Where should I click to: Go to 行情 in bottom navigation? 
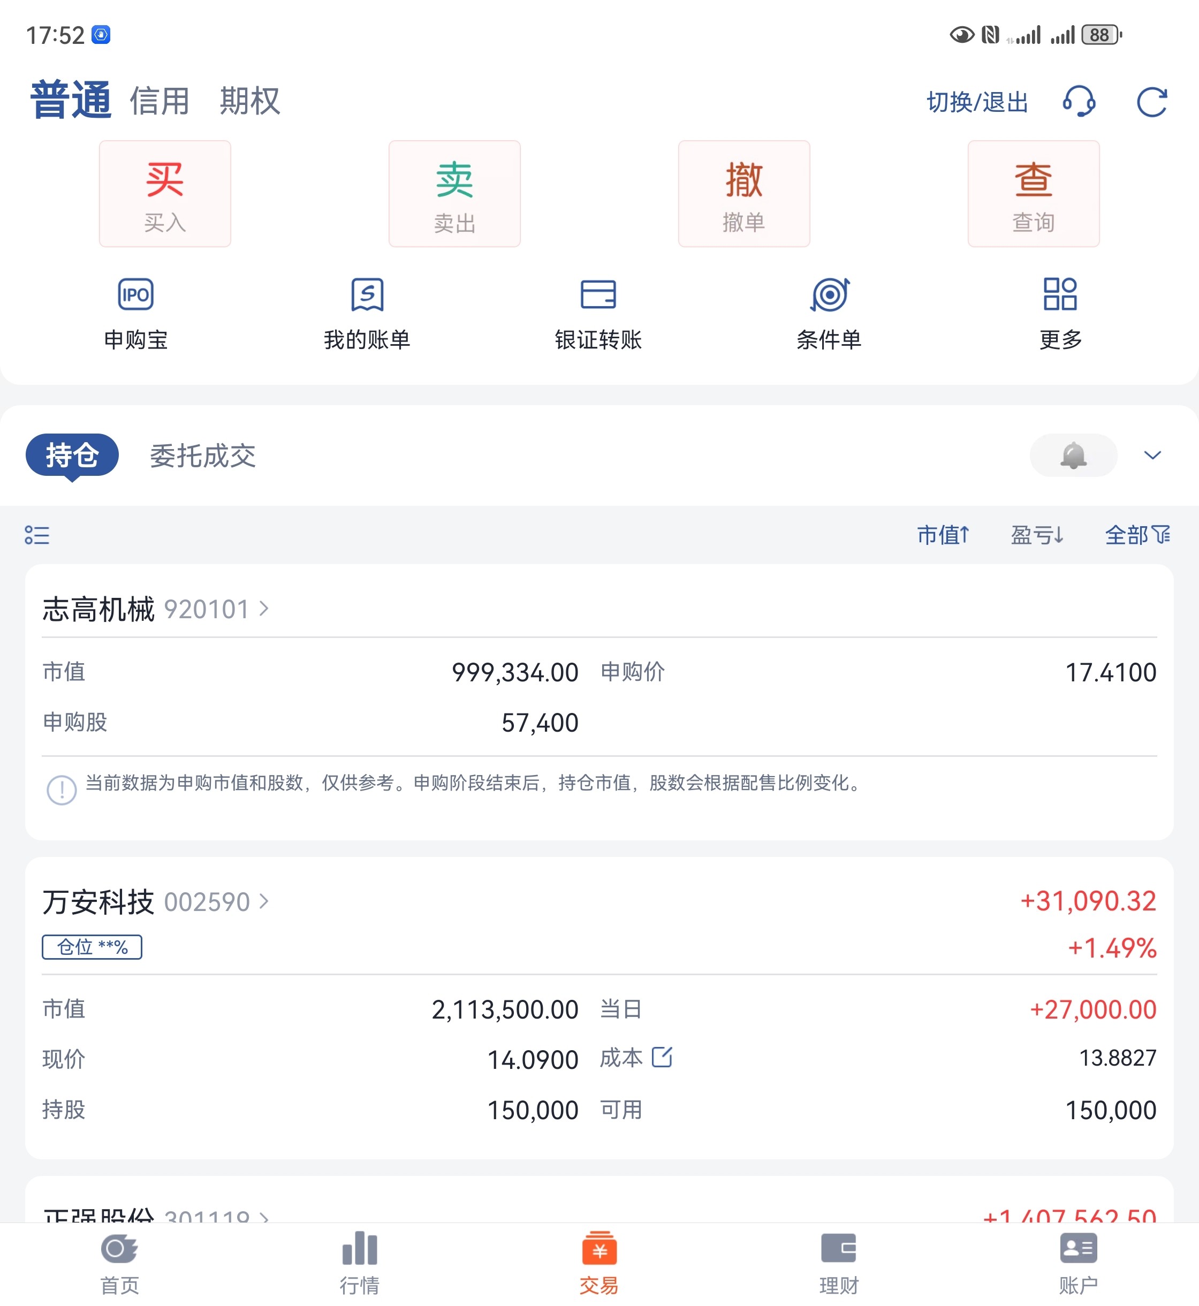(x=360, y=1263)
